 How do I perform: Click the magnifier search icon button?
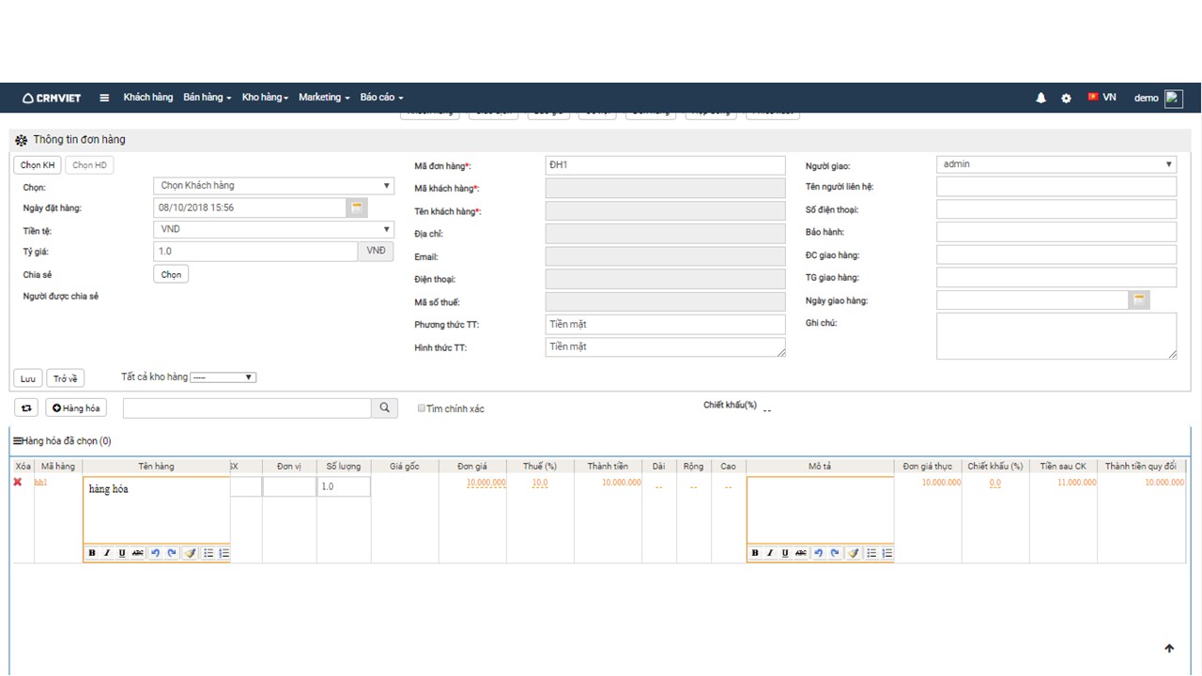click(384, 407)
